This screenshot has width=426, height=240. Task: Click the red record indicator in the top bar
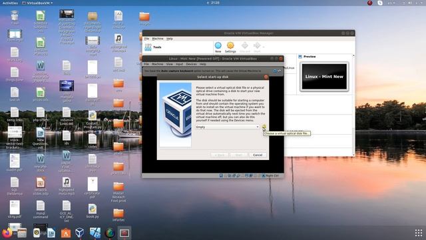tap(370, 3)
